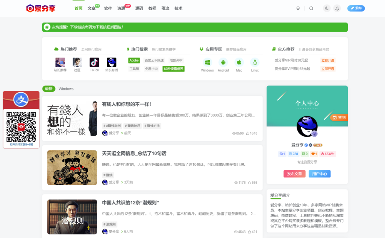Click the Alipay QR code thumbnail
The image size is (385, 238).
(x=21, y=124)
